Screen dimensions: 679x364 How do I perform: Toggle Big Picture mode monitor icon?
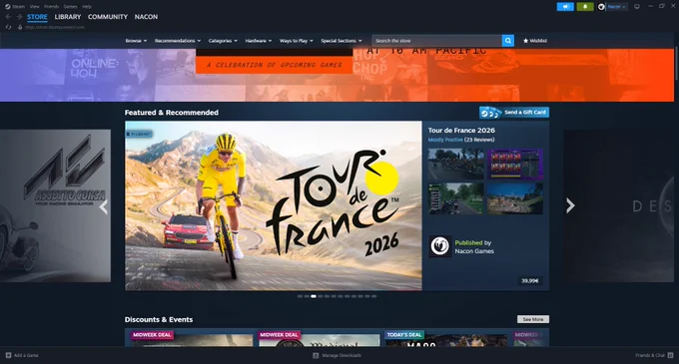(637, 7)
